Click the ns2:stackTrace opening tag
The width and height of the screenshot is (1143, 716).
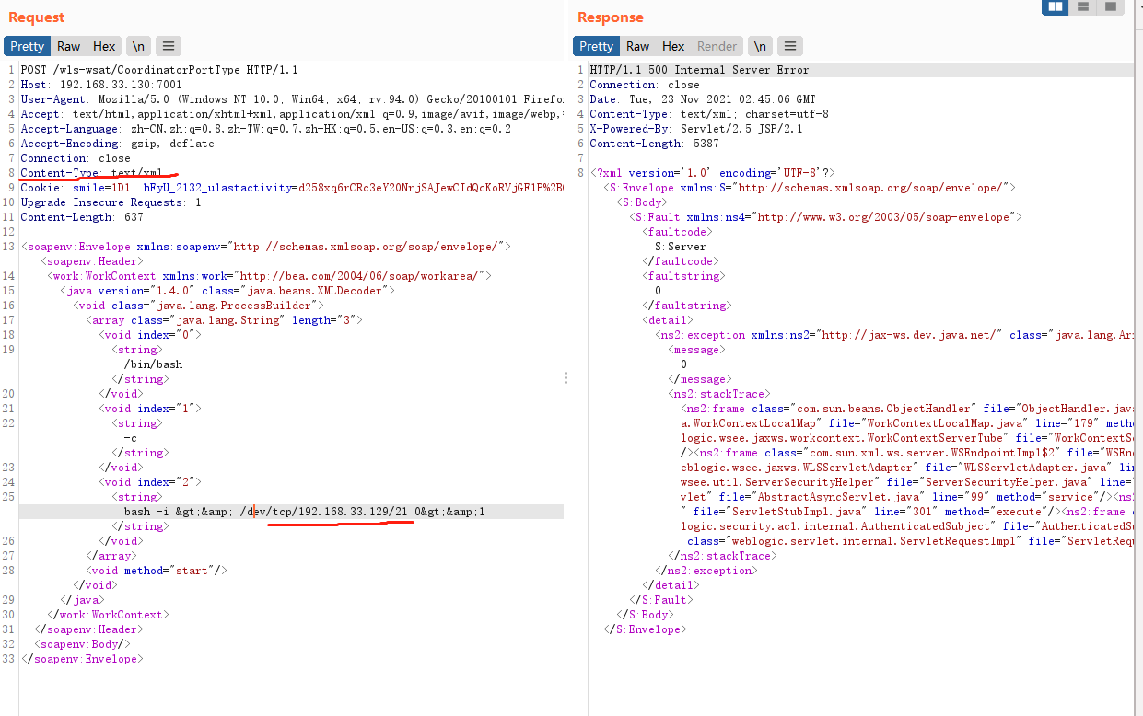coord(719,394)
